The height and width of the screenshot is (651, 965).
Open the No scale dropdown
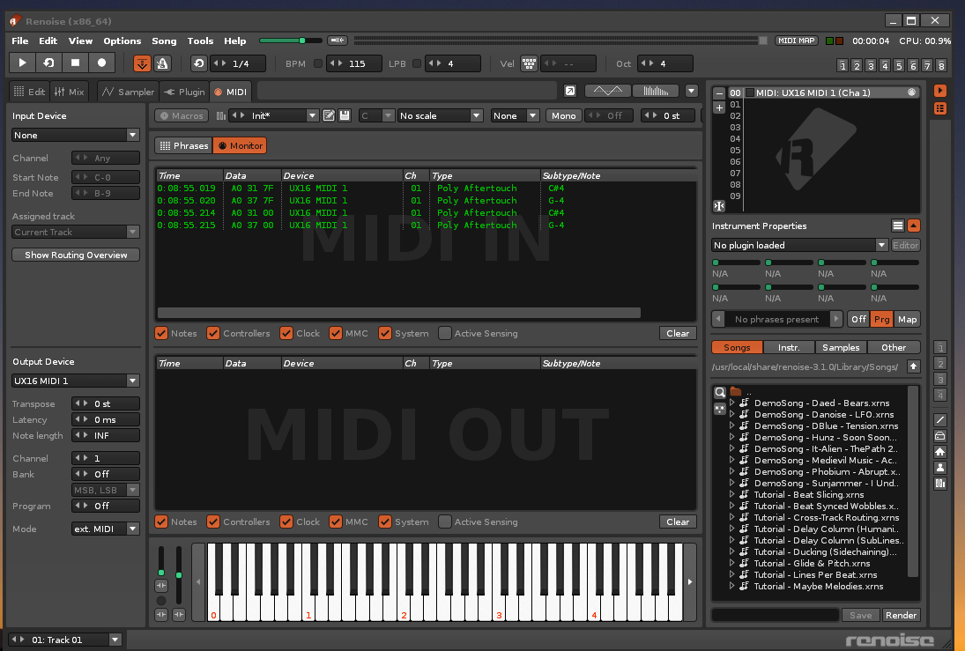440,115
